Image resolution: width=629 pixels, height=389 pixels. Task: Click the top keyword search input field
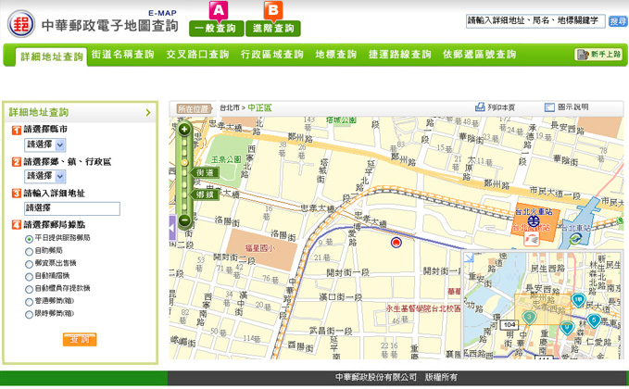coord(535,21)
